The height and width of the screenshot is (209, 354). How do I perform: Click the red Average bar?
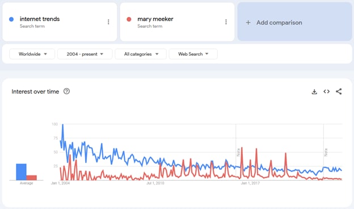32,178
